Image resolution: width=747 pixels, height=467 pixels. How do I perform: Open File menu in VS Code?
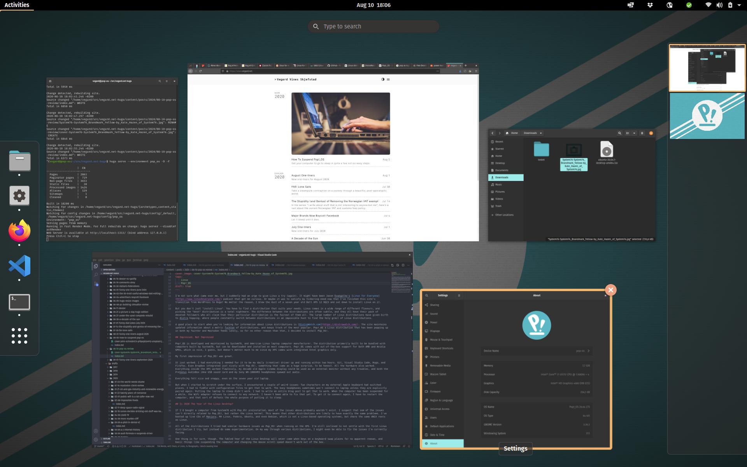coord(94,260)
